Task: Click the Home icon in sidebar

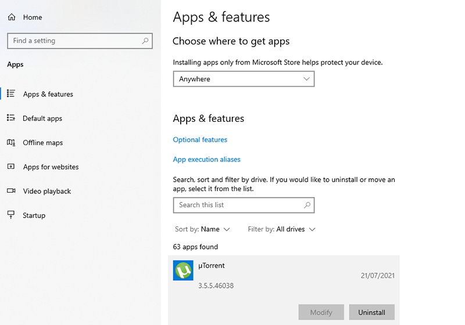Action: click(x=11, y=17)
